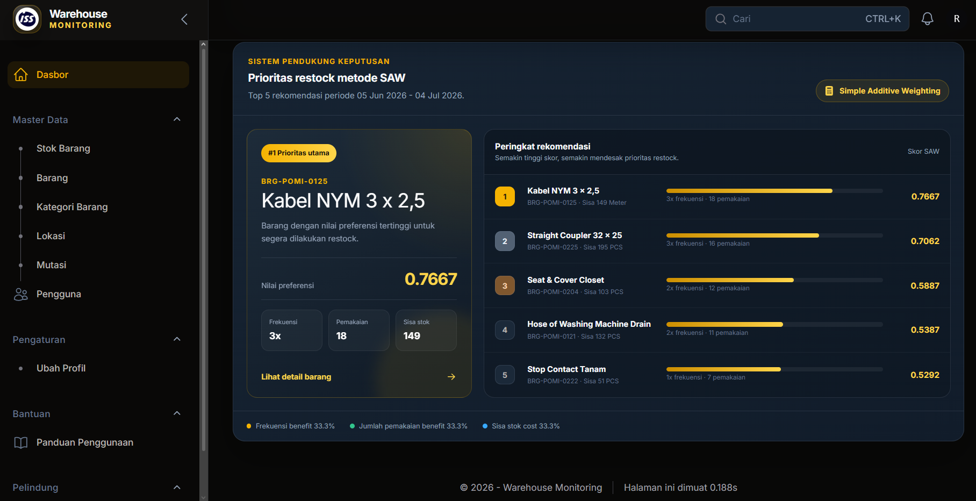The height and width of the screenshot is (501, 976).
Task: Go to Barang page
Action: 52,178
